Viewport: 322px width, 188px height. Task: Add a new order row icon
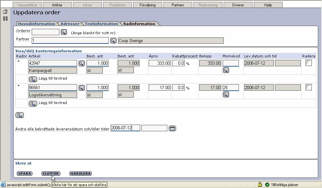20,115
